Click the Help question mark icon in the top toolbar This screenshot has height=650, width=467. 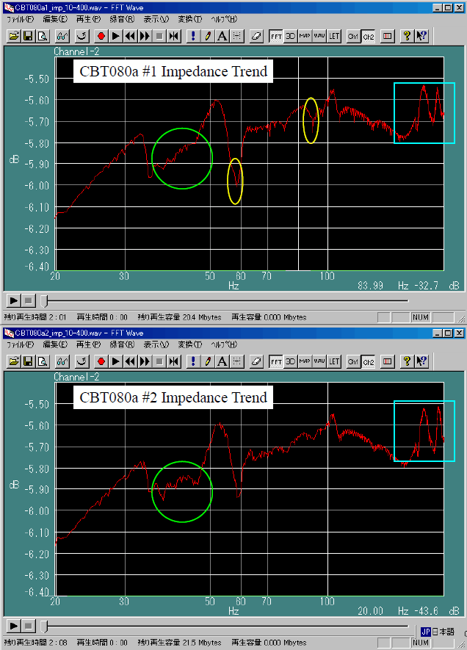click(406, 35)
